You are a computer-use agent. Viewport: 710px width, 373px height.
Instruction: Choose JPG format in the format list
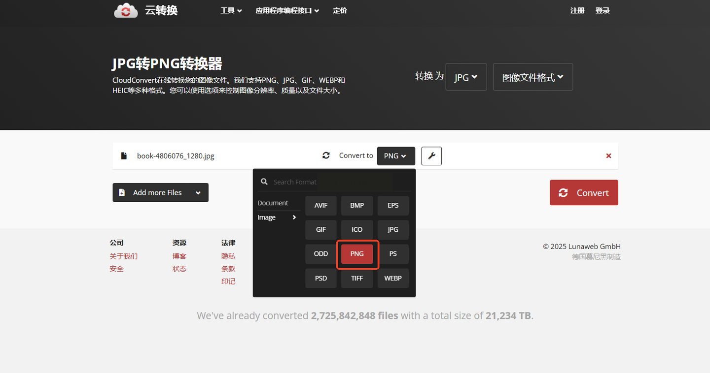pos(393,229)
